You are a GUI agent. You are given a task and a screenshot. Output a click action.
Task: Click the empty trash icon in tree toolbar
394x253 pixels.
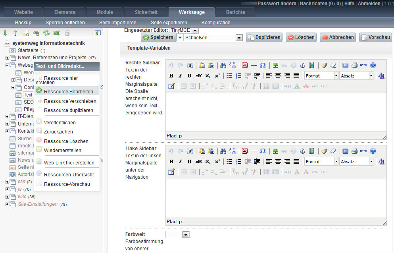click(x=67, y=33)
